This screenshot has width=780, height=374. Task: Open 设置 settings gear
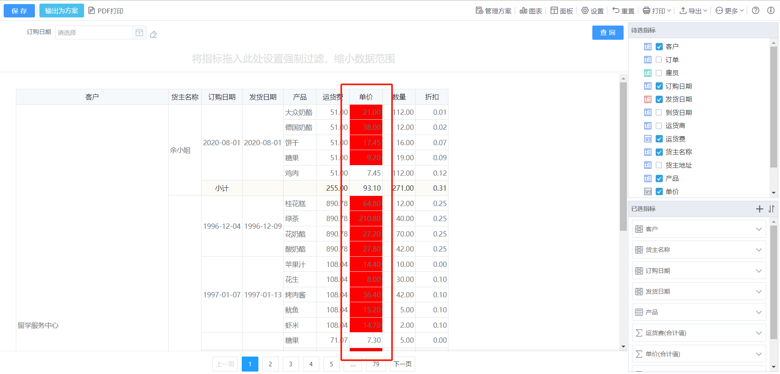coord(592,11)
